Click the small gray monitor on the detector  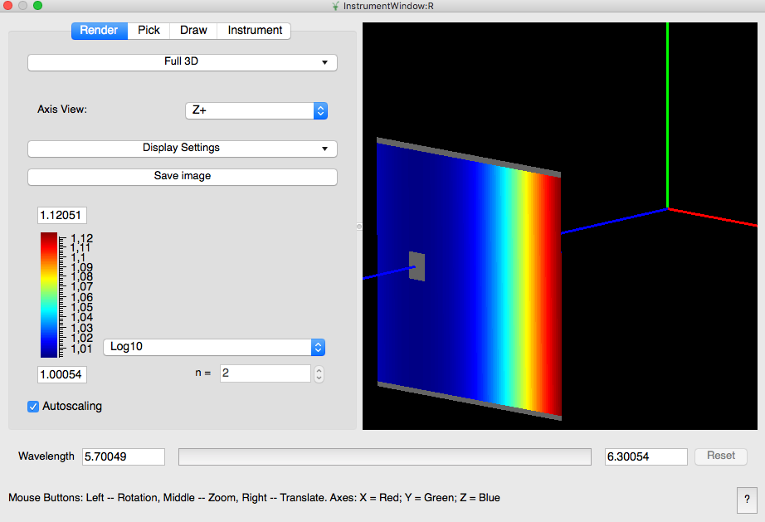(417, 266)
